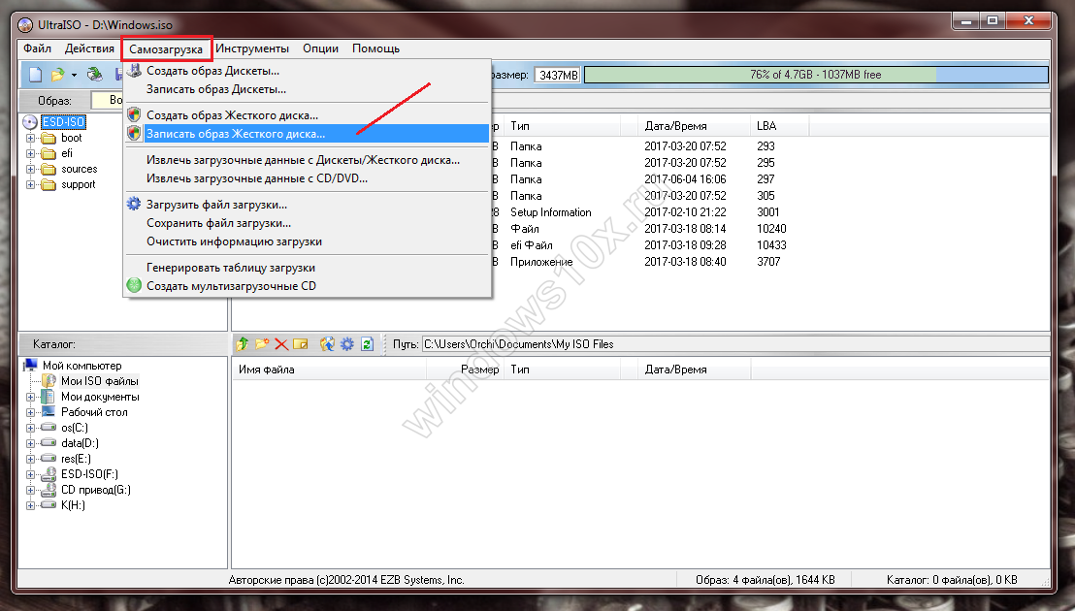Open the Помощь menu

tap(375, 48)
